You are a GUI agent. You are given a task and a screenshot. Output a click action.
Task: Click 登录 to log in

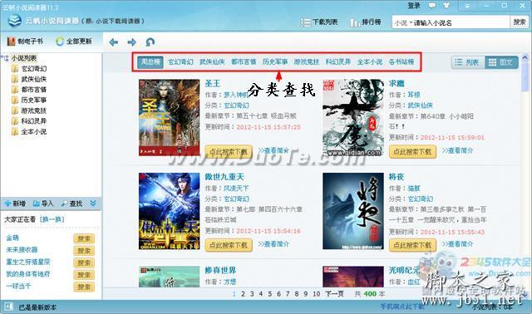(414, 6)
